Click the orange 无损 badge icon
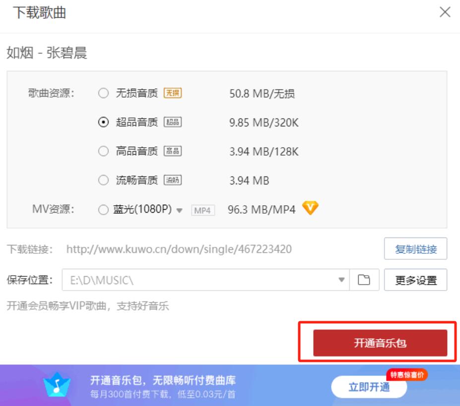The image size is (460, 406). pos(173,93)
